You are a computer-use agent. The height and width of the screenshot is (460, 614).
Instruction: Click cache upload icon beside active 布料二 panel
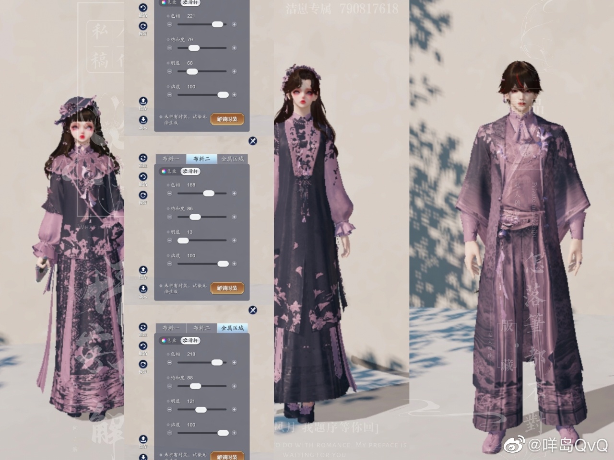143,270
